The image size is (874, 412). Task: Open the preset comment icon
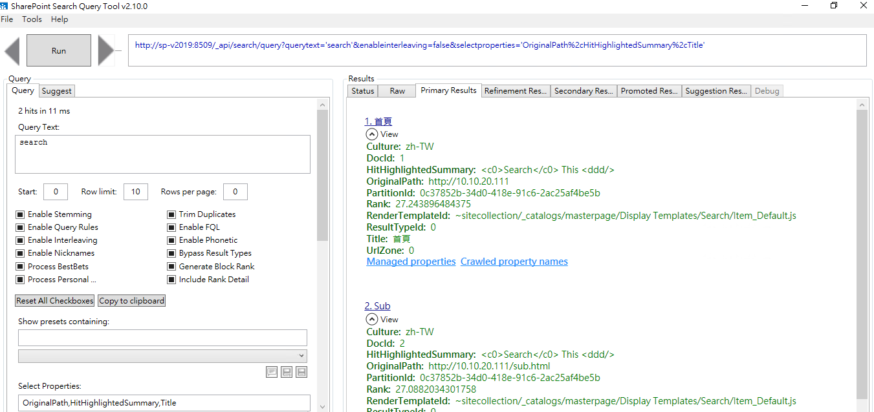pos(272,372)
